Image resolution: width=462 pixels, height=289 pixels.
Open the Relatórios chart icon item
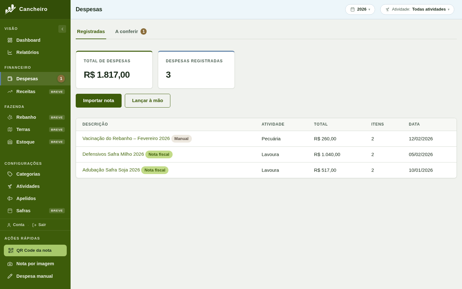(x=10, y=52)
